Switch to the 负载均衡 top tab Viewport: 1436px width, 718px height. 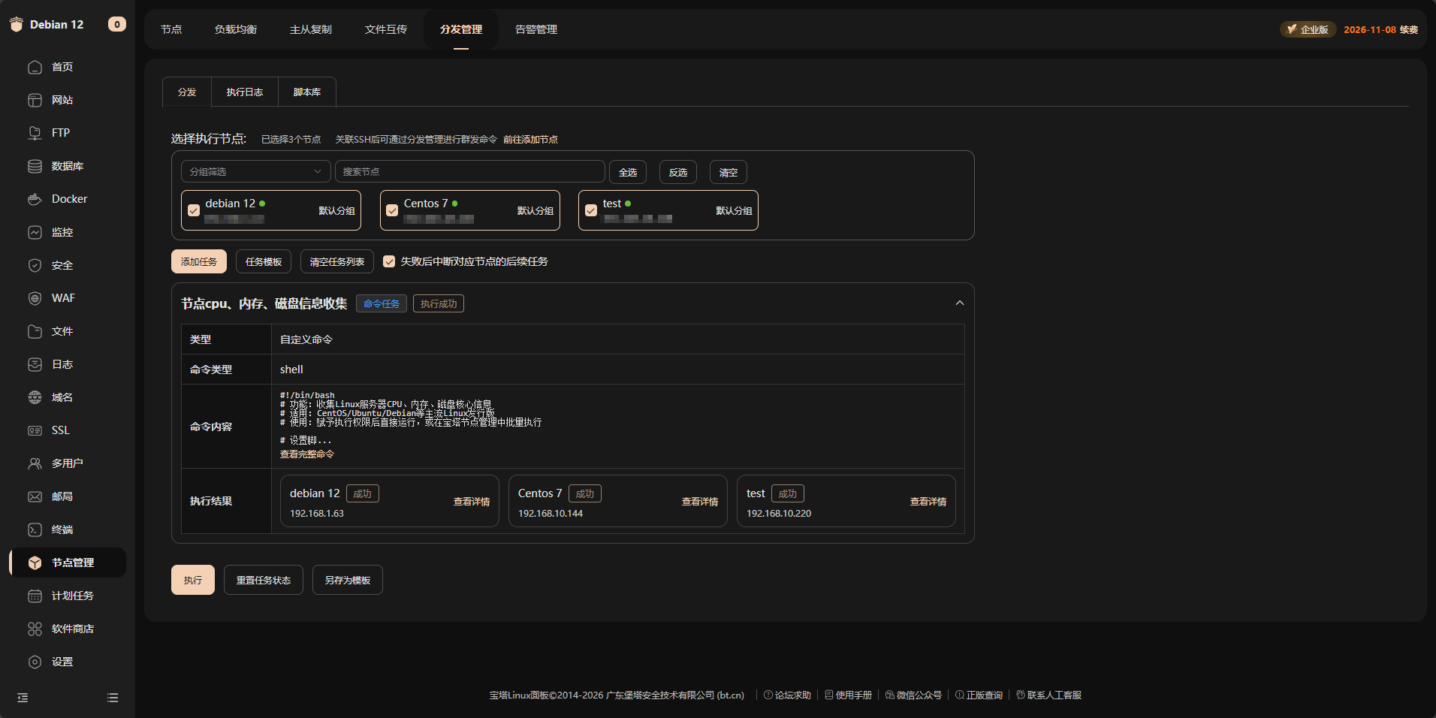(x=236, y=29)
